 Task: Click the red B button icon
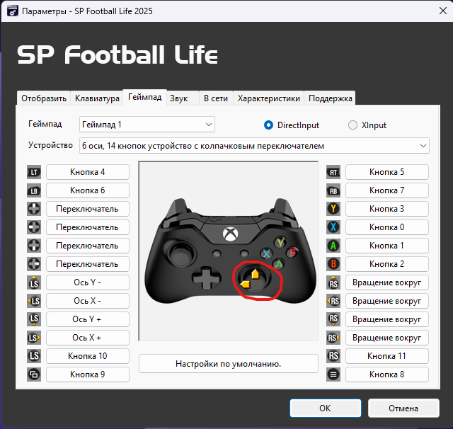pyautogui.click(x=333, y=264)
